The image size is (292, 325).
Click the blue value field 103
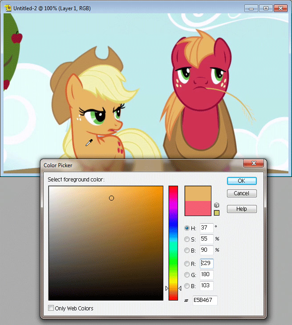[x=207, y=285]
